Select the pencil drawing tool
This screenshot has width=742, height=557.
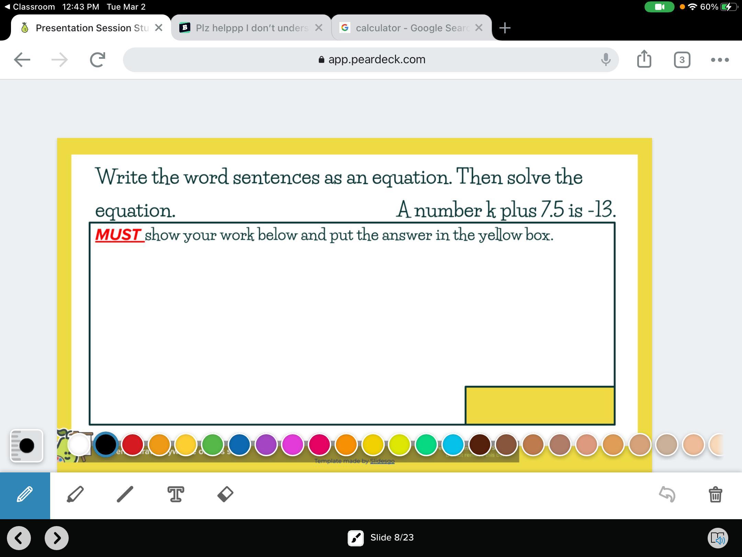pyautogui.click(x=25, y=495)
